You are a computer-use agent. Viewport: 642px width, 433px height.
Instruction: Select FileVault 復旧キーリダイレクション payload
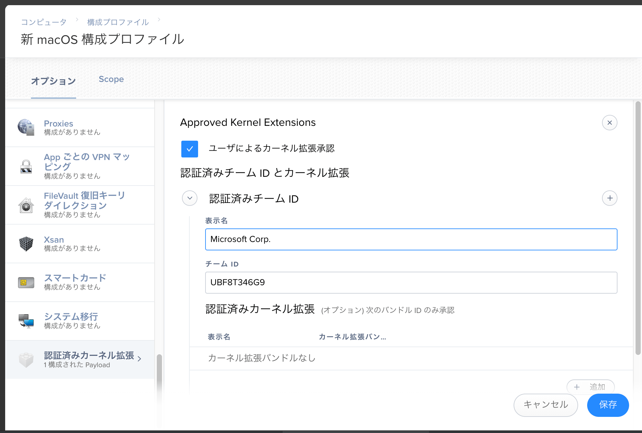pyautogui.click(x=80, y=205)
